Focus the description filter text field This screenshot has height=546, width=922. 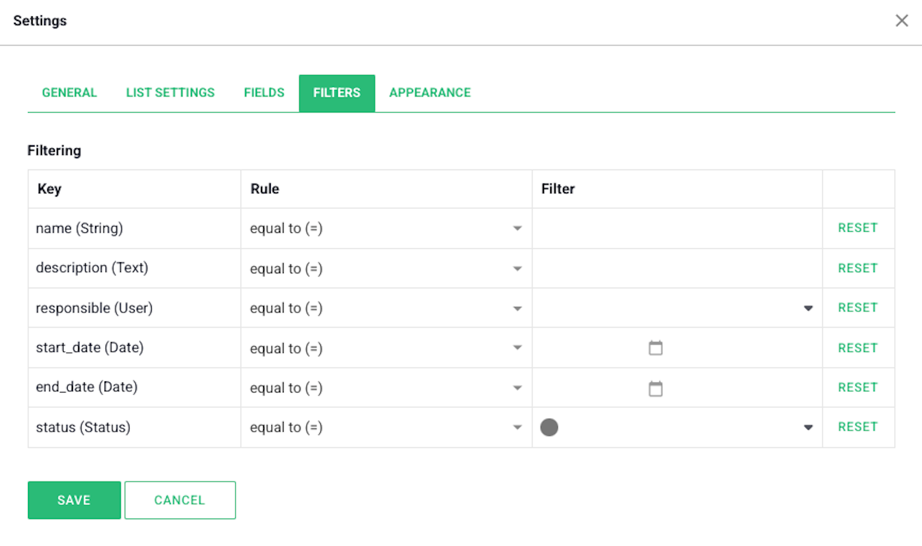point(677,269)
